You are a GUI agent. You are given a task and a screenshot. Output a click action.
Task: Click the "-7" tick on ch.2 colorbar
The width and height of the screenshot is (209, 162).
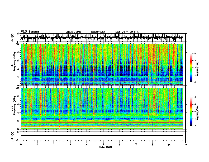pos(194,126)
